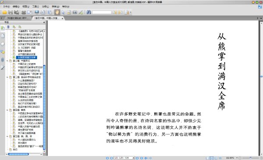The height and width of the screenshot is (160, 263).
Task: Open the 文件 (File) menu
Action: point(7,7)
